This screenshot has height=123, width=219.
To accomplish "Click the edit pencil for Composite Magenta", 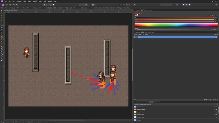I will pyautogui.click(x=217, y=109).
